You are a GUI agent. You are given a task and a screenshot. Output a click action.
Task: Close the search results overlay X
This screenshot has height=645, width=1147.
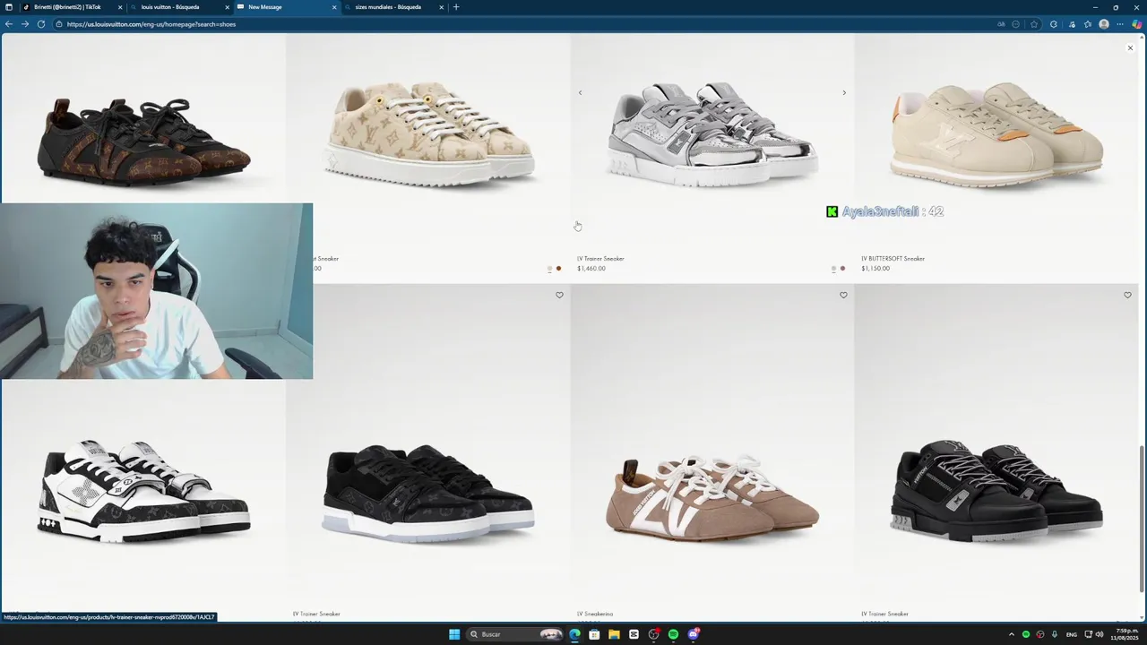coord(1130,47)
